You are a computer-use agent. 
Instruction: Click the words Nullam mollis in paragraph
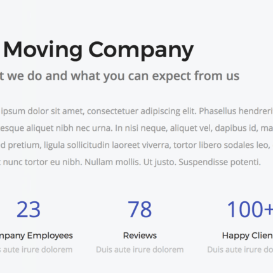113,163
